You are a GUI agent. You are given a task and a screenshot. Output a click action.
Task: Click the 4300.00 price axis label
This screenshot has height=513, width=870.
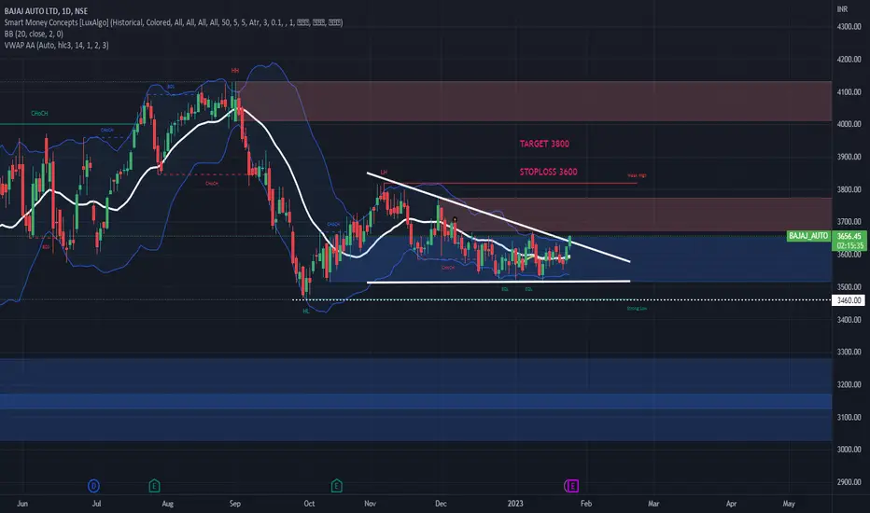coord(849,27)
